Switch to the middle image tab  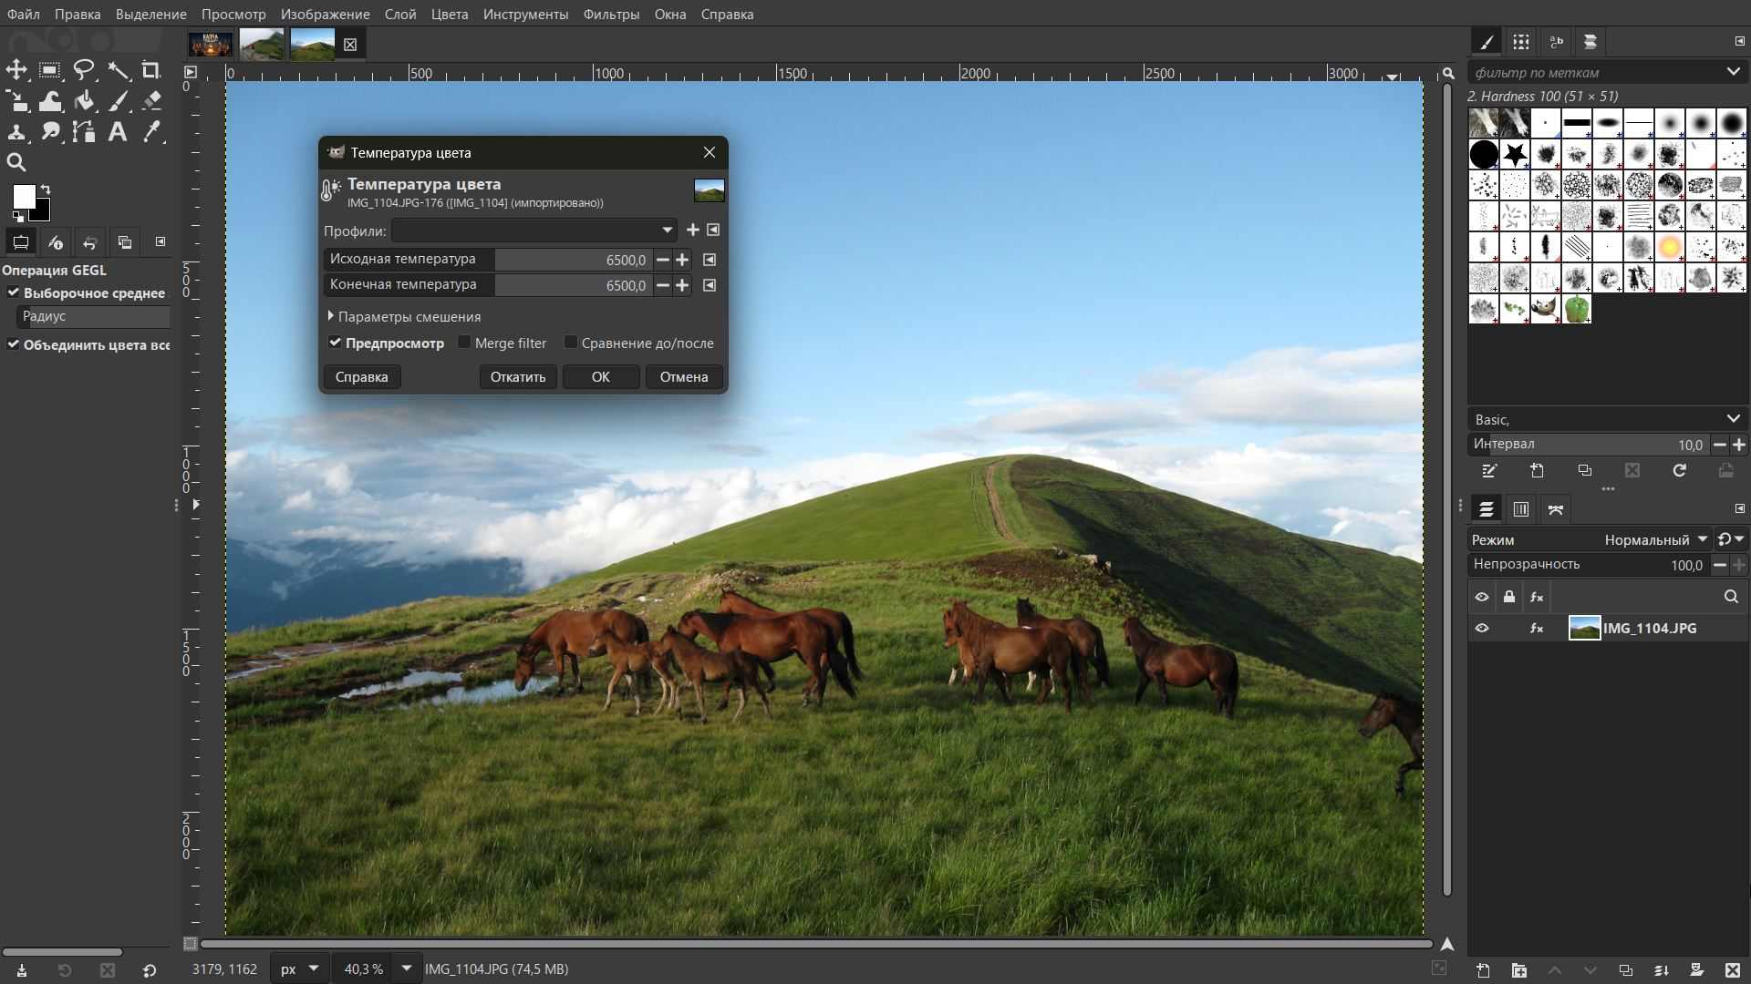pos(262,43)
